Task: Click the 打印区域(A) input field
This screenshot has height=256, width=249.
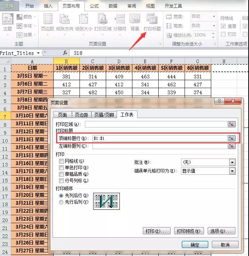Action: coord(156,124)
